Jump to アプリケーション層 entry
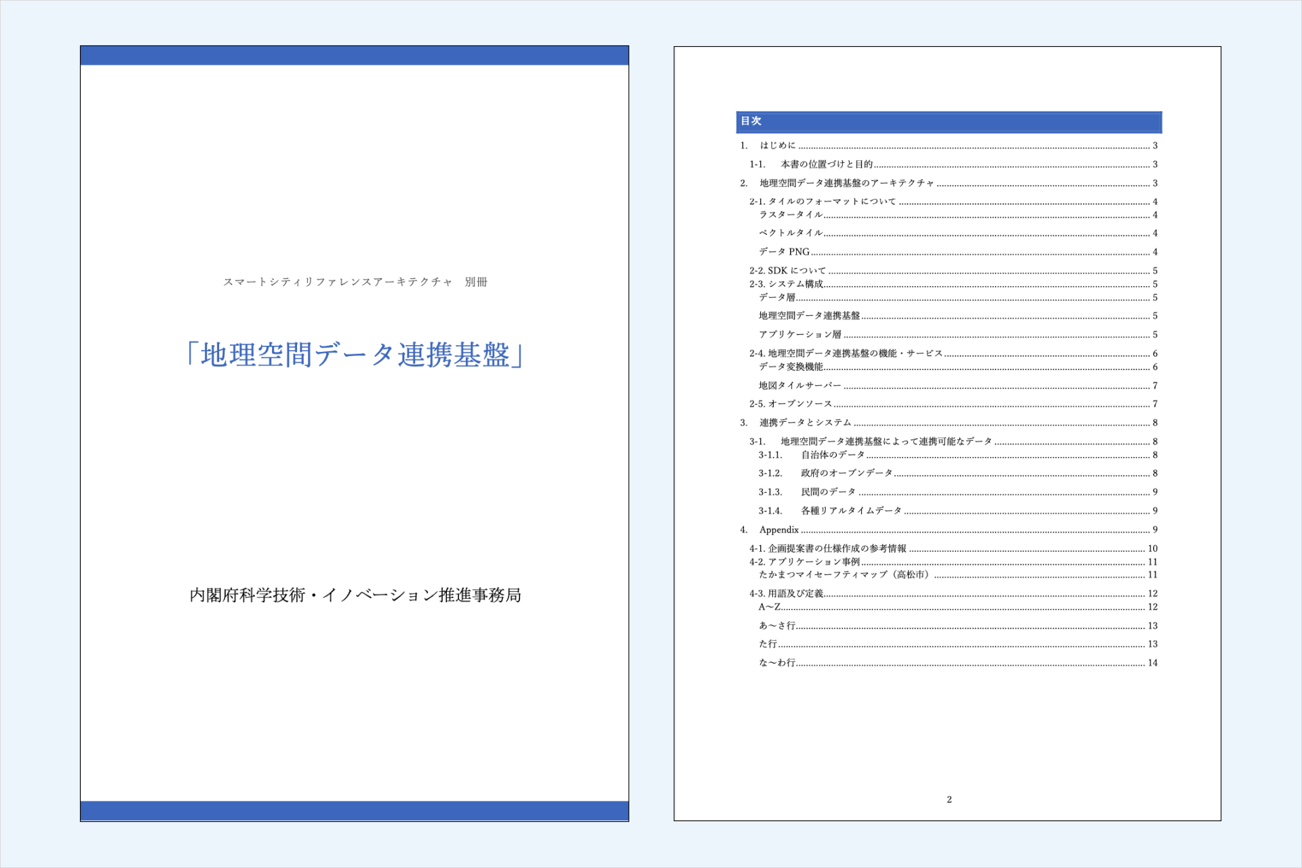Image resolution: width=1302 pixels, height=868 pixels. [800, 334]
